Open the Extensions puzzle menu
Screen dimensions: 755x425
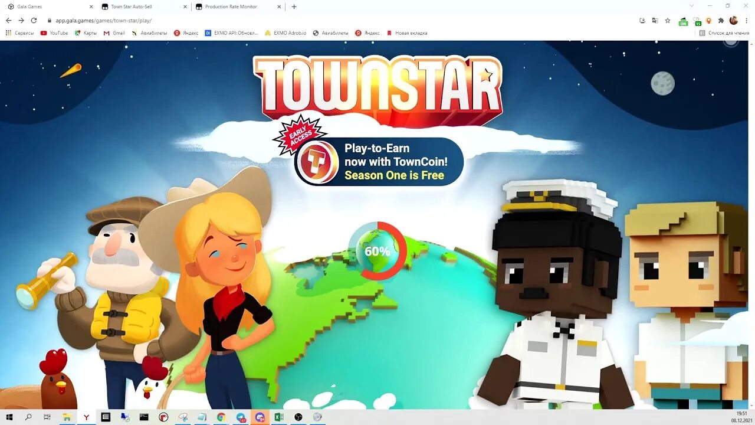click(x=721, y=20)
